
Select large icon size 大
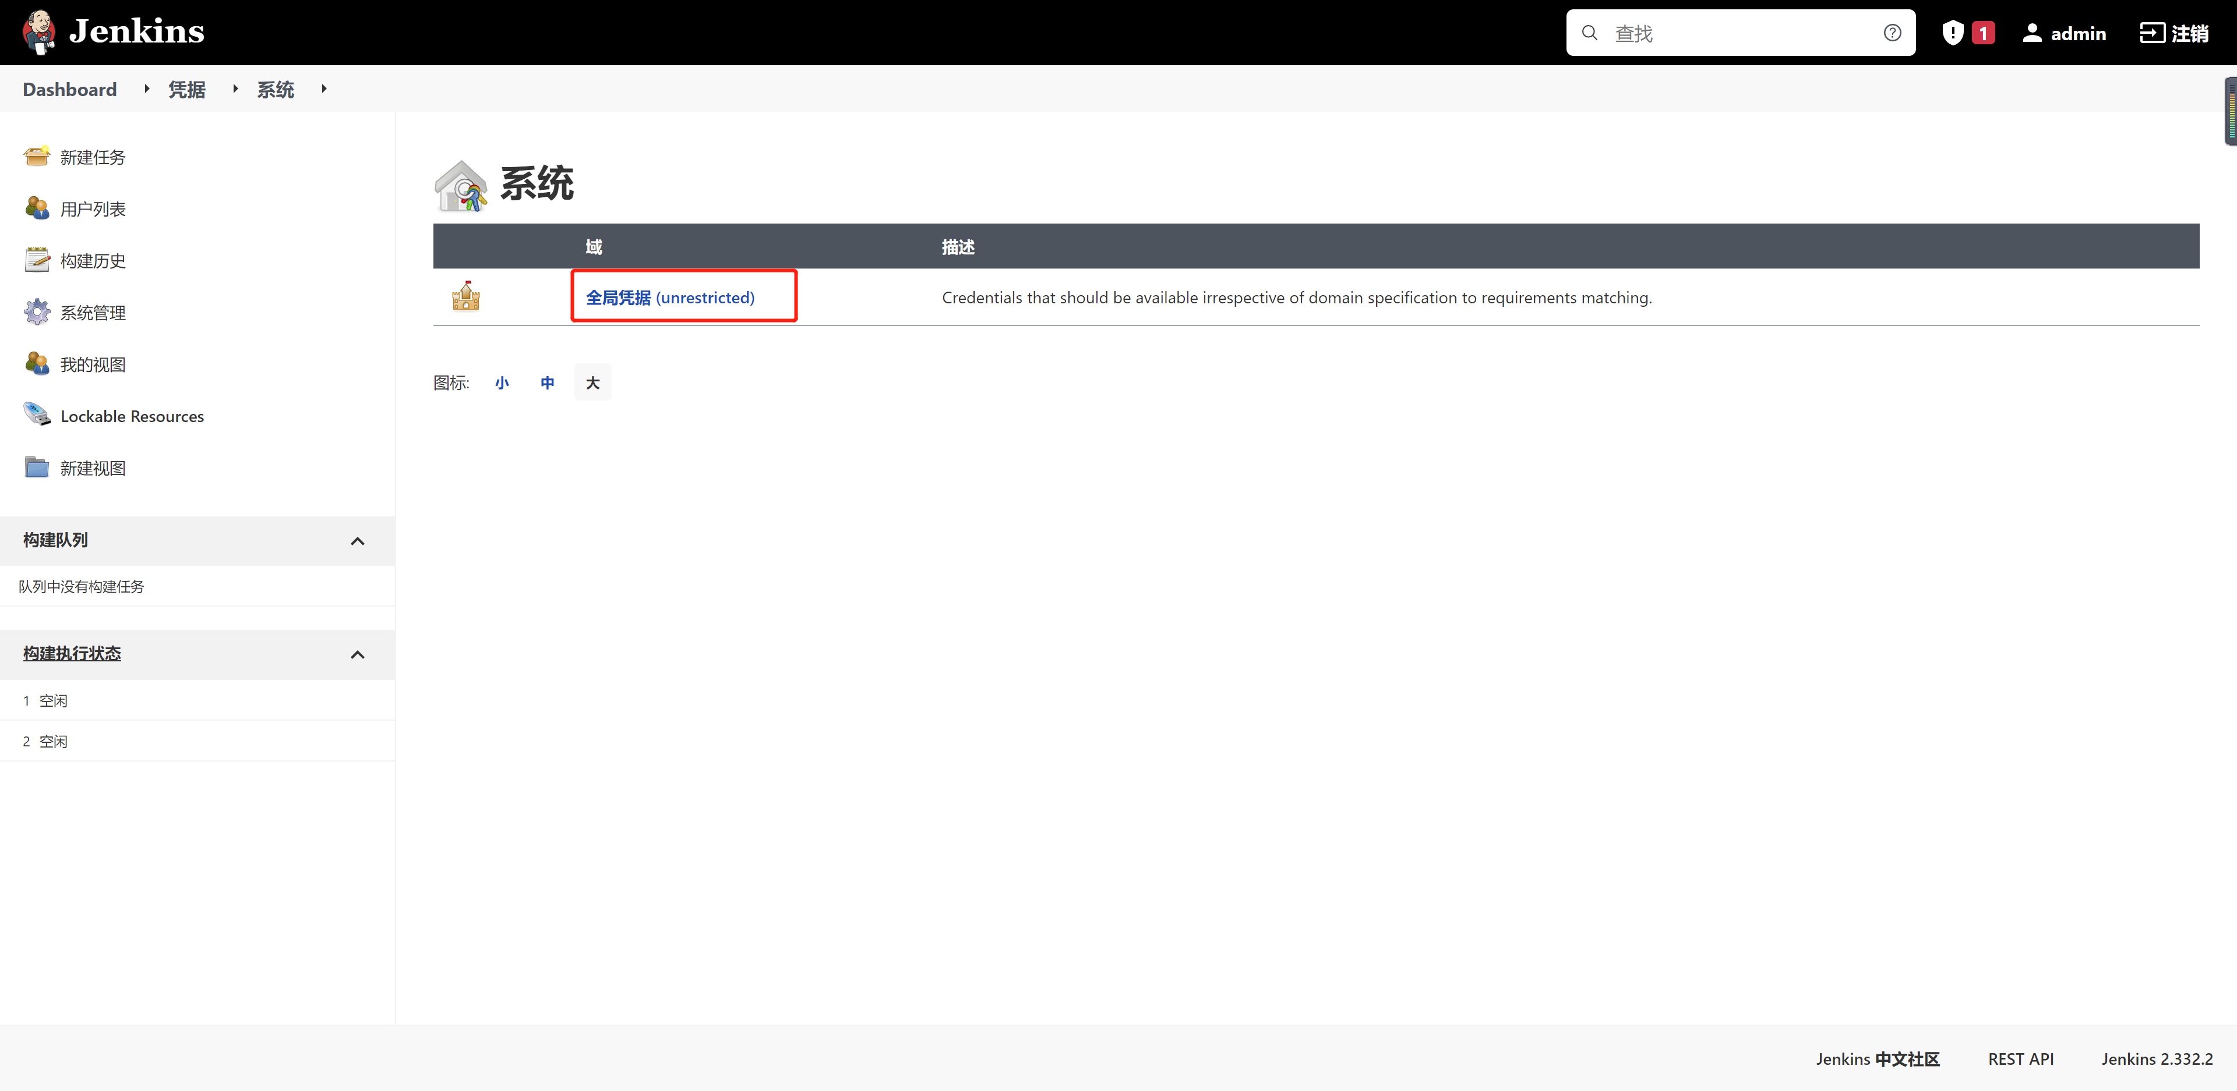tap(592, 382)
